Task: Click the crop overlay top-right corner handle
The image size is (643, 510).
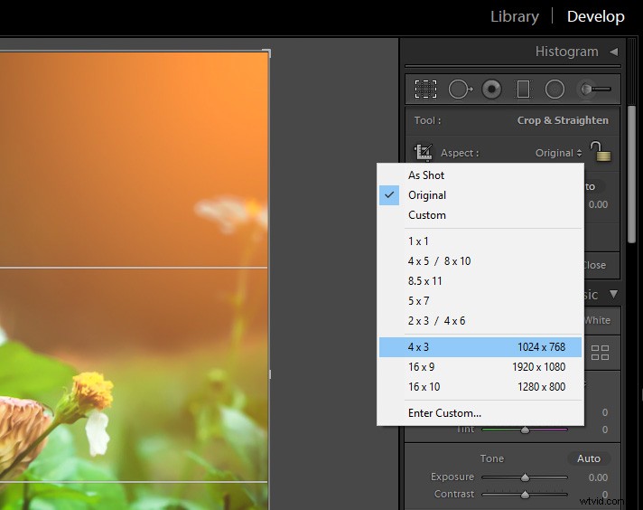Action: pyautogui.click(x=267, y=52)
